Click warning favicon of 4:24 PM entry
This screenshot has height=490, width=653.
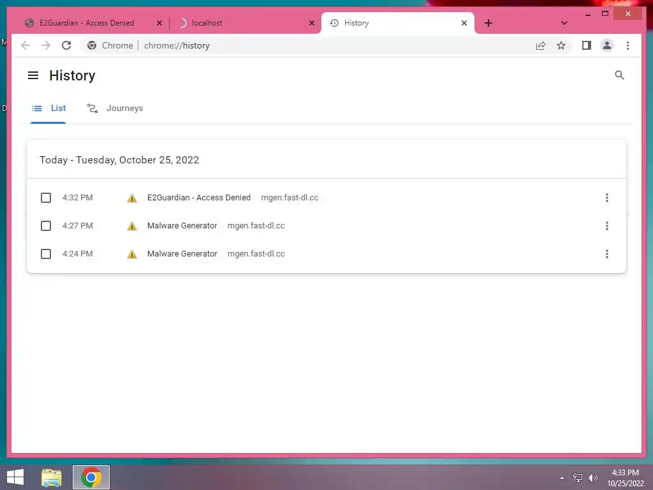[x=132, y=254]
